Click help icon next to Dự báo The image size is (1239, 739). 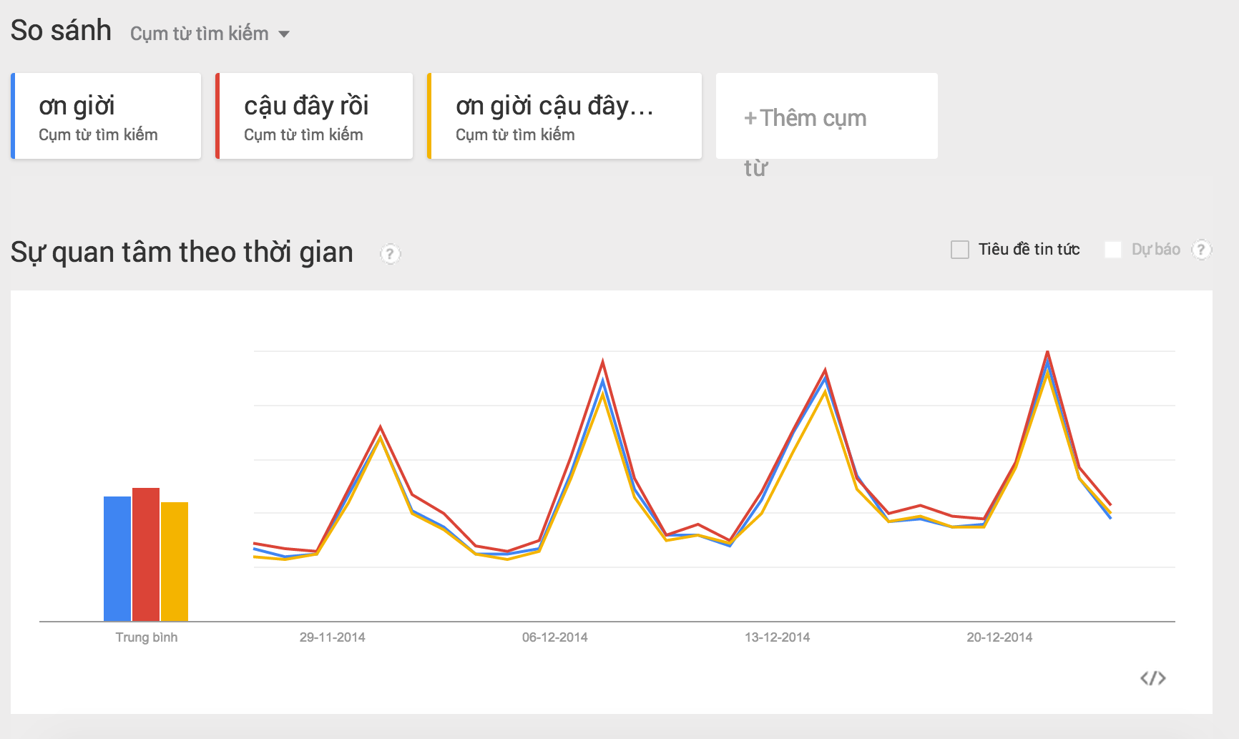[1201, 250]
